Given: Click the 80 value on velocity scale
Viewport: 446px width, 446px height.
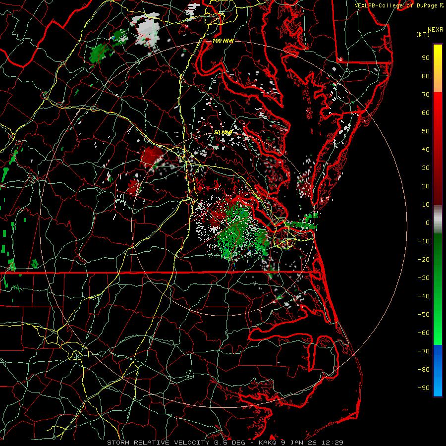Looking at the screenshot, I should pyautogui.click(x=426, y=76).
